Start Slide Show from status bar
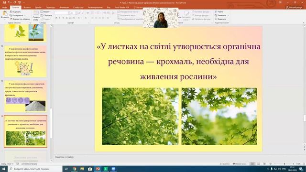Viewport: 306px width, 172px height. pyautogui.click(x=271, y=164)
